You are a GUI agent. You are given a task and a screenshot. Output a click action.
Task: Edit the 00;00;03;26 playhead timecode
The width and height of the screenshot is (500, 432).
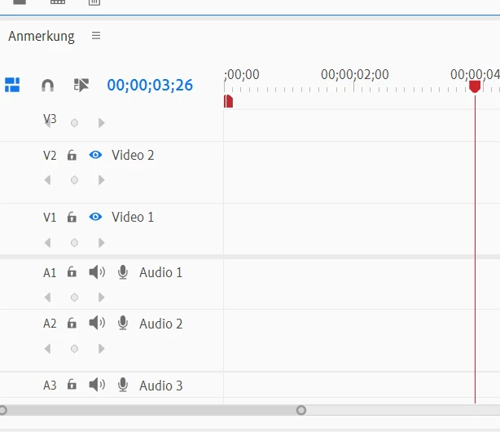tap(150, 86)
